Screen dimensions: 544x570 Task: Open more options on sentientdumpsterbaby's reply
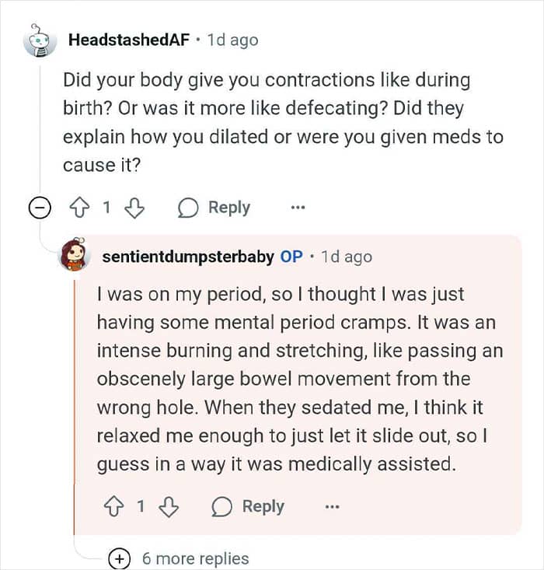pyautogui.click(x=332, y=507)
